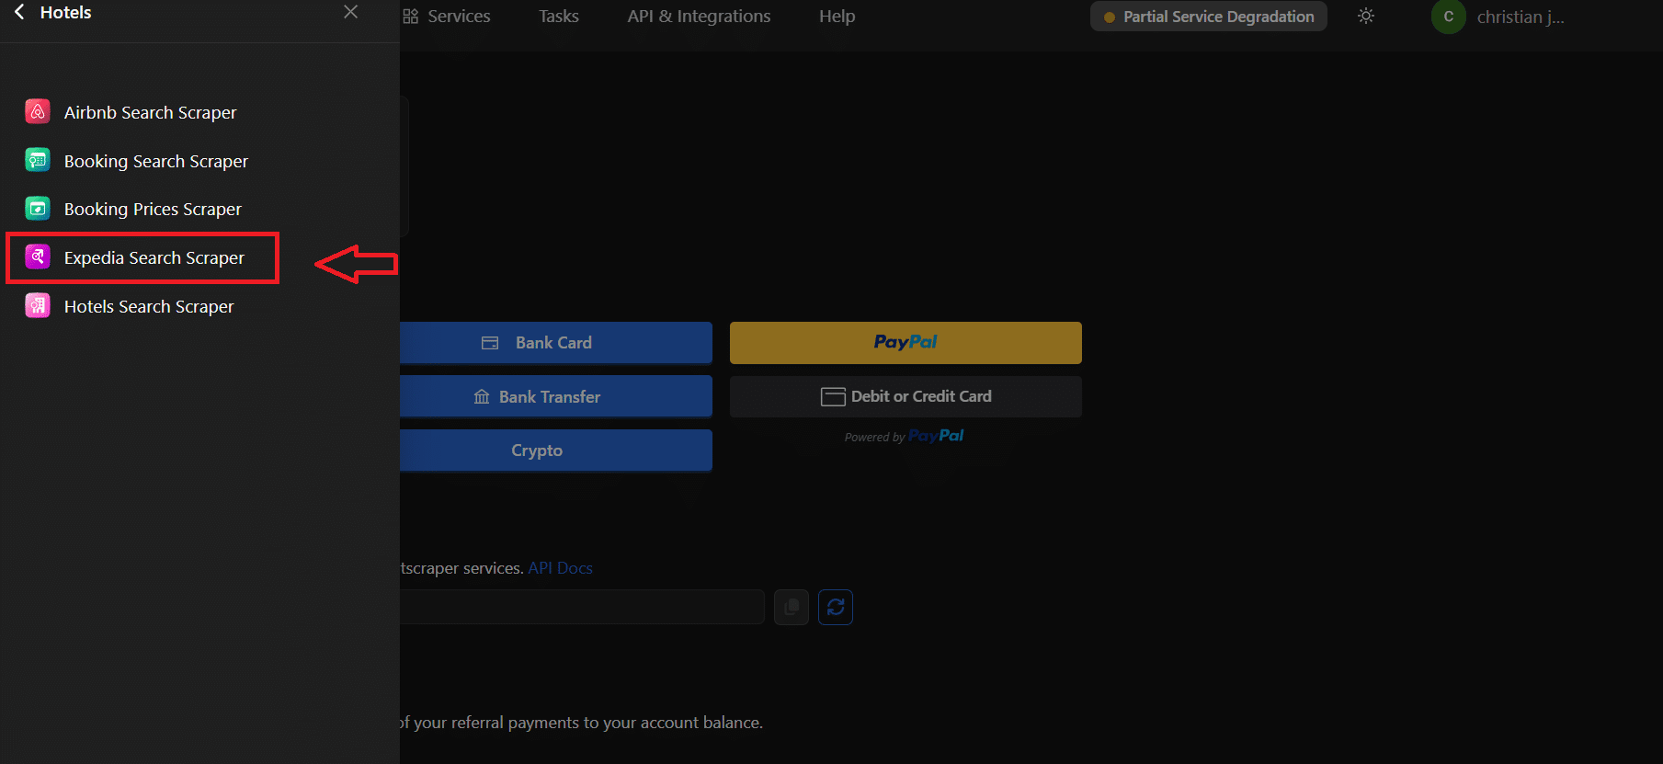Select the PayPal payment button
This screenshot has height=764, width=1663.
(x=905, y=343)
